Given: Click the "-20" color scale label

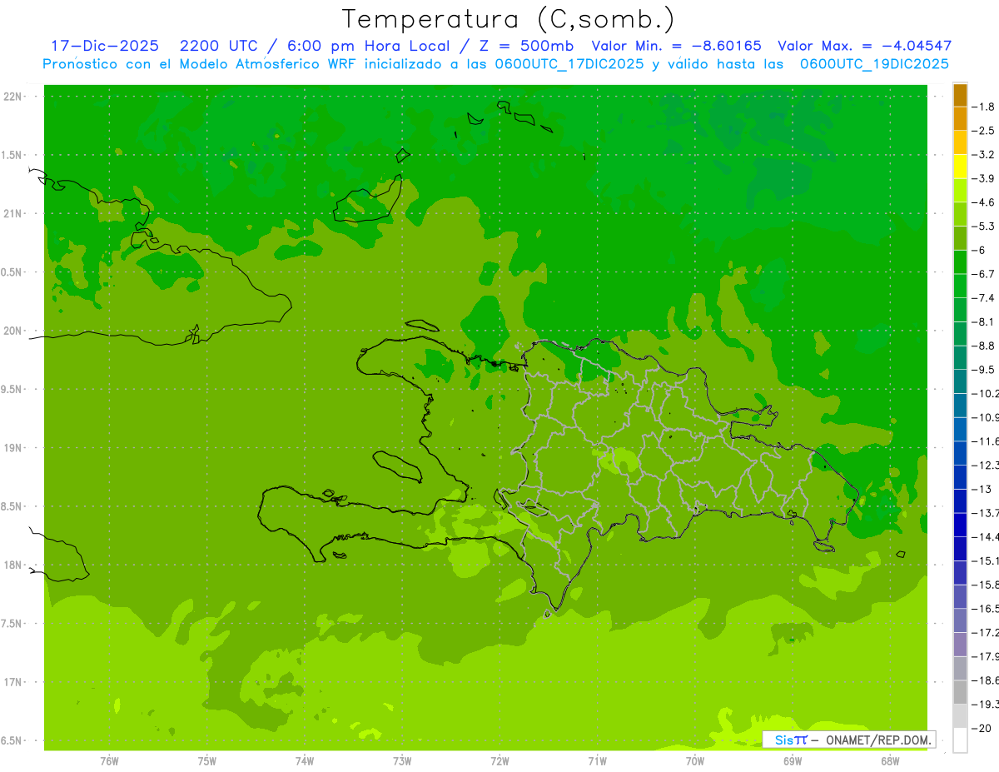Looking at the screenshot, I should coord(981,728).
